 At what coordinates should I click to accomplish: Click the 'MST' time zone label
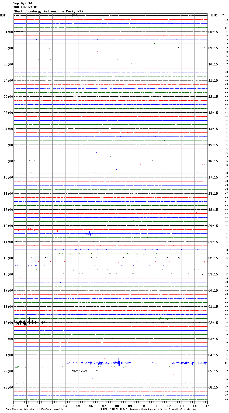click(x=3, y=15)
